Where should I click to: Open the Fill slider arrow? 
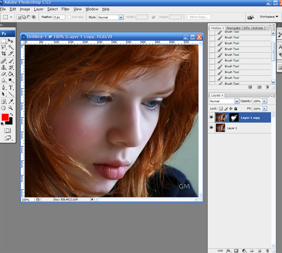click(265, 109)
